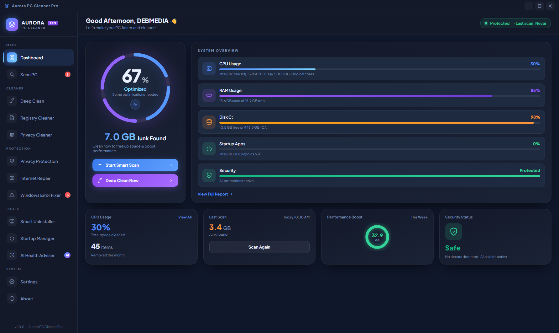Open the About page
Image resolution: width=559 pixels, height=333 pixels.
[x=39, y=299]
